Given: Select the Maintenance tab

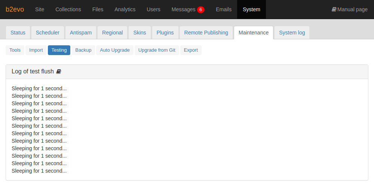Looking at the screenshot, I should (x=254, y=33).
